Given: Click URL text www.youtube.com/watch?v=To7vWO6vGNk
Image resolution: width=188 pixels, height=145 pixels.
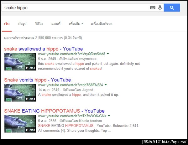Looking at the screenshot, I should (72, 116).
